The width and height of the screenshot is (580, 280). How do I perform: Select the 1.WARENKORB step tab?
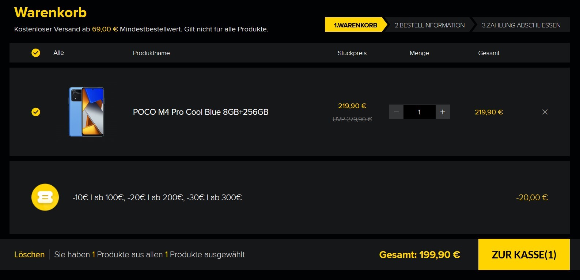pyautogui.click(x=355, y=25)
